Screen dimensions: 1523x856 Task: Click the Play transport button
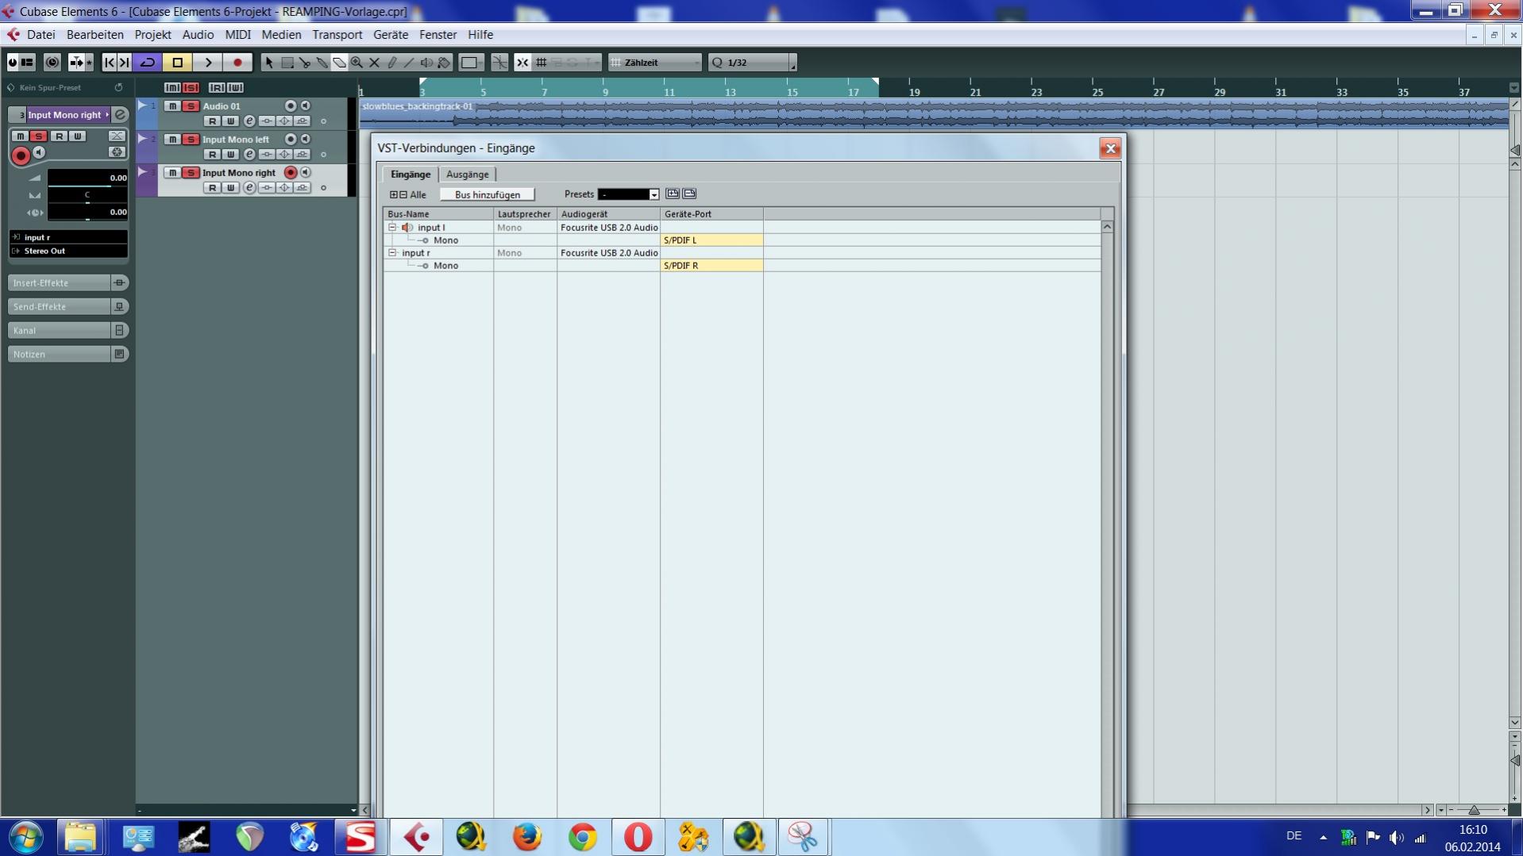tap(208, 63)
